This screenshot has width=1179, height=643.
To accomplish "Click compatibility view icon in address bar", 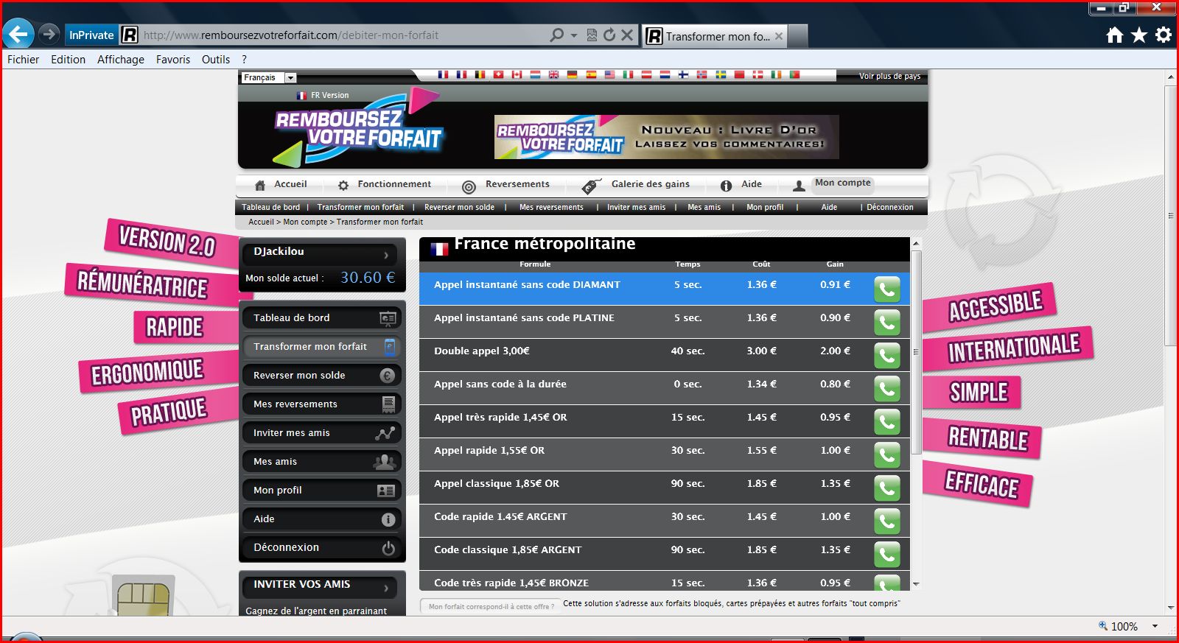I will [592, 35].
